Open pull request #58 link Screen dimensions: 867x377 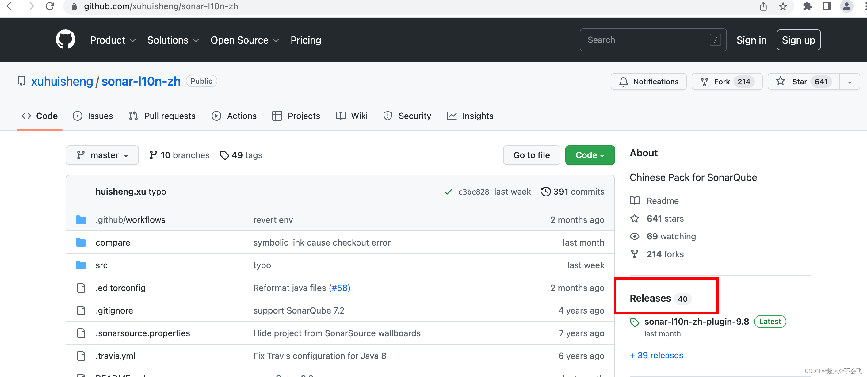[x=339, y=288]
